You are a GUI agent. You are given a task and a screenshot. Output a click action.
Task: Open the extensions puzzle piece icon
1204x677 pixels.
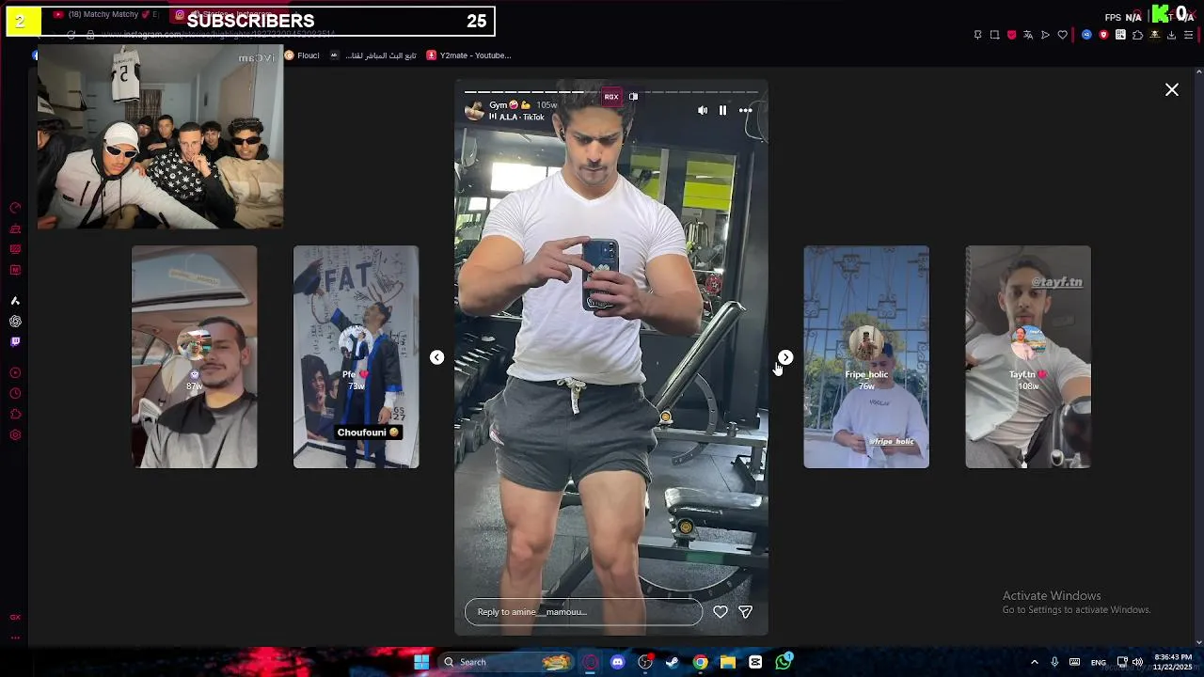click(1137, 35)
